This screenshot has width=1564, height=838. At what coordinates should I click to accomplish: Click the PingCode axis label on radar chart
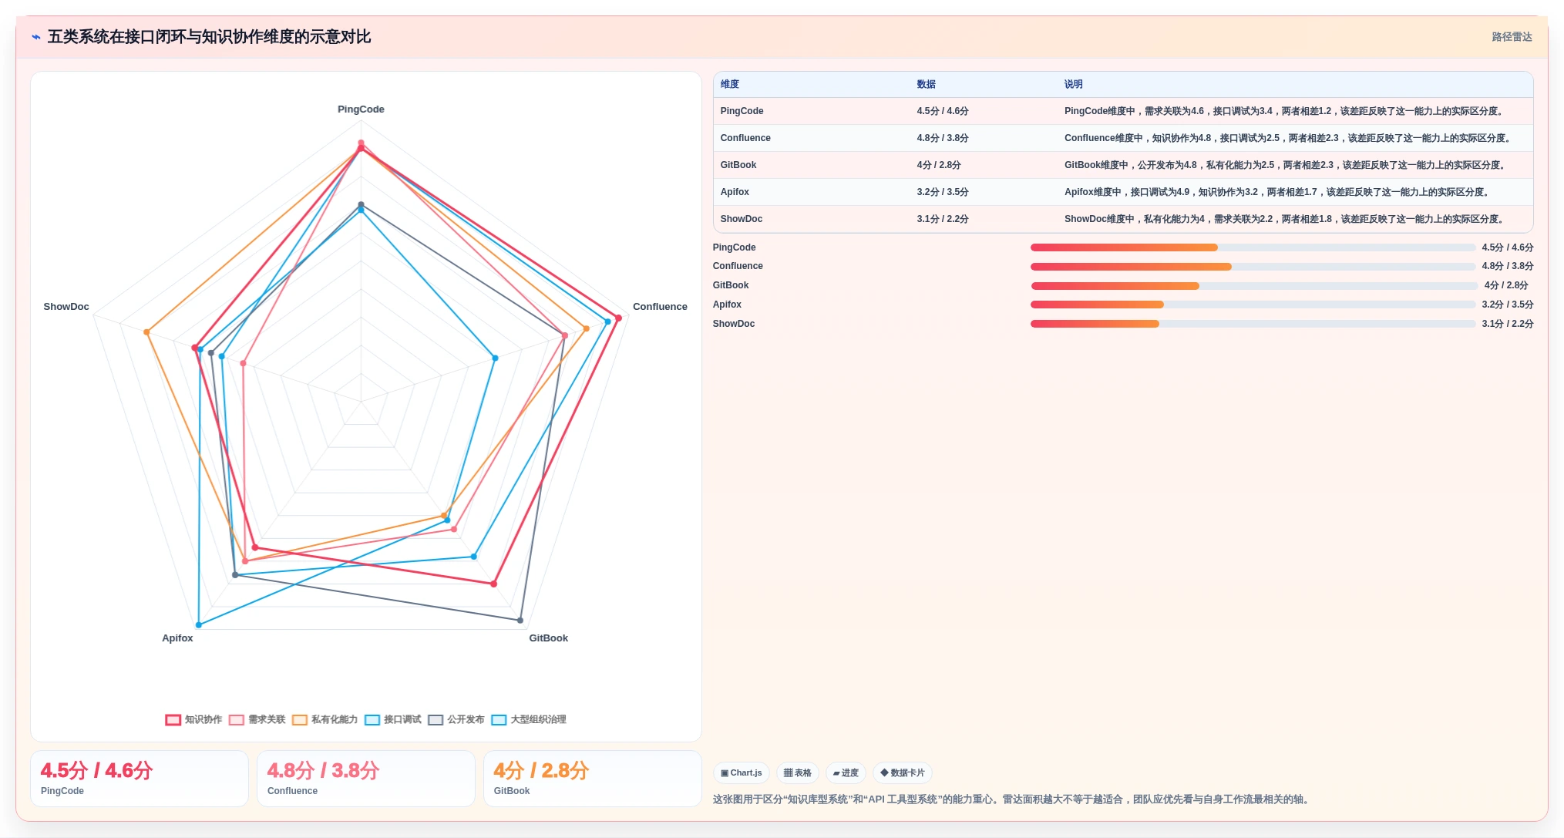pyautogui.click(x=361, y=109)
